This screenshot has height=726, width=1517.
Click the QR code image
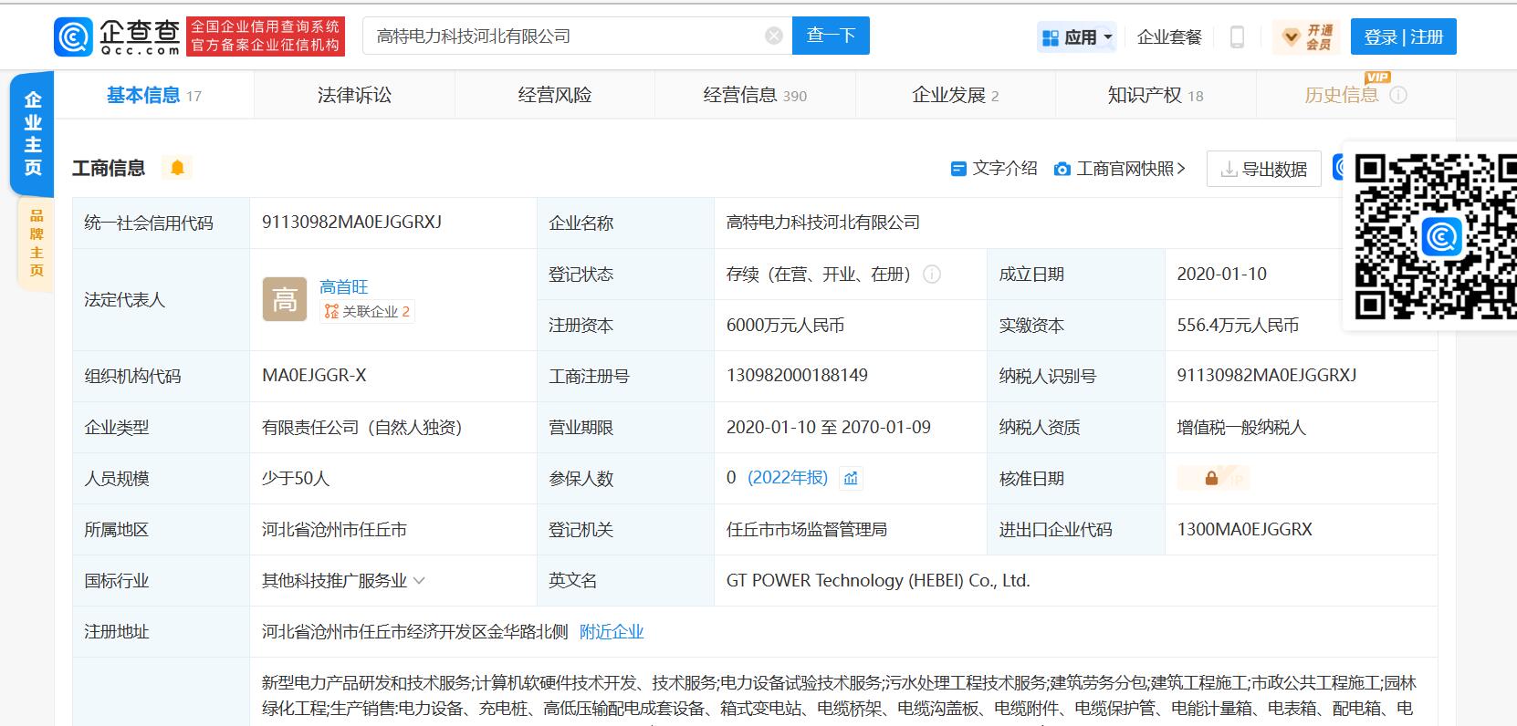tap(1437, 236)
